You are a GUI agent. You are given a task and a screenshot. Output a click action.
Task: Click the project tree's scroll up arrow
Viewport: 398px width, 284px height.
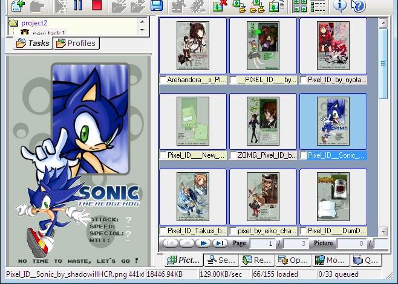pos(142,22)
